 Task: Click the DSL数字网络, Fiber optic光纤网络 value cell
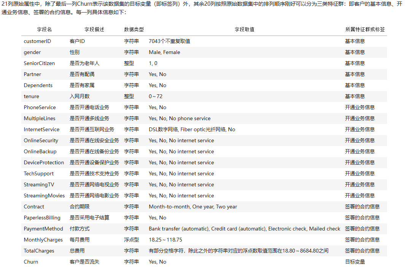tap(192, 130)
